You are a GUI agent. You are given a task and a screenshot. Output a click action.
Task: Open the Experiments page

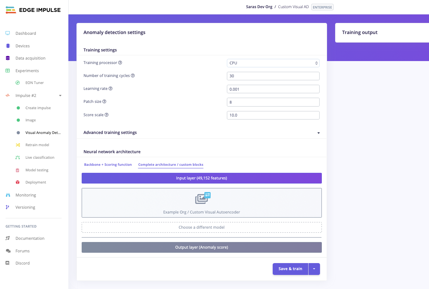click(x=27, y=71)
